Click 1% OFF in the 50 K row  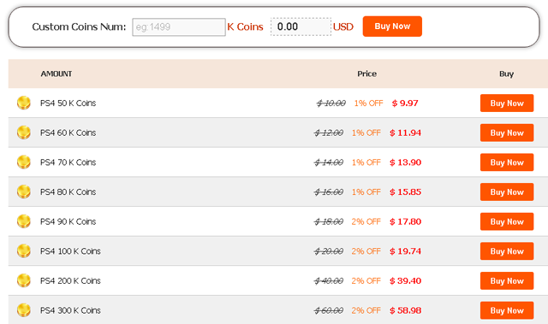[368, 103]
